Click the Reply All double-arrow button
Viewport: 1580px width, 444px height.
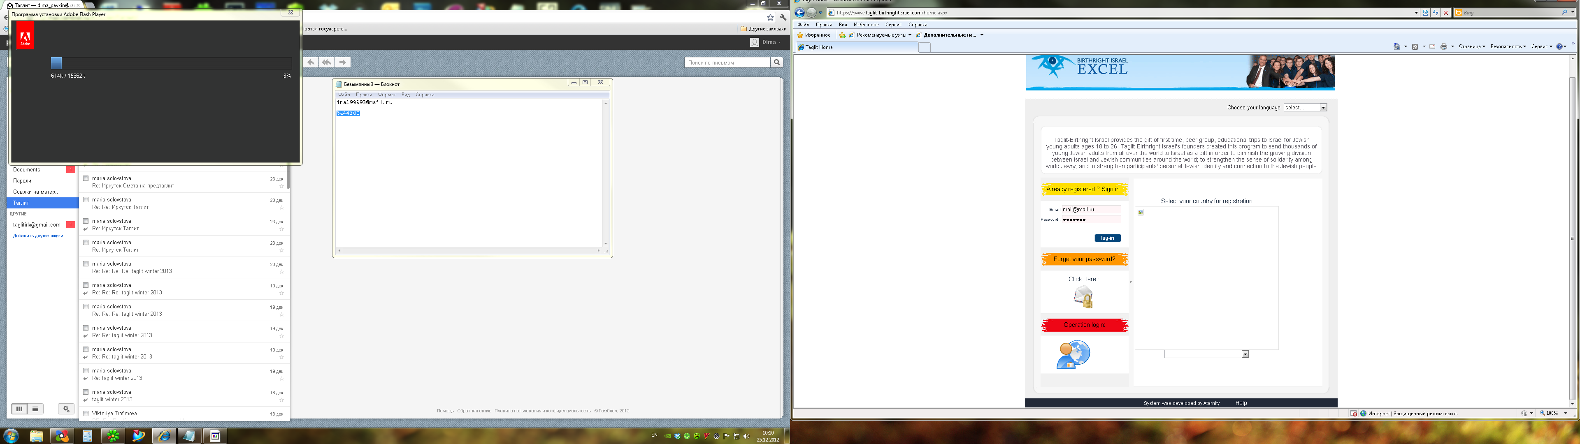coord(327,62)
